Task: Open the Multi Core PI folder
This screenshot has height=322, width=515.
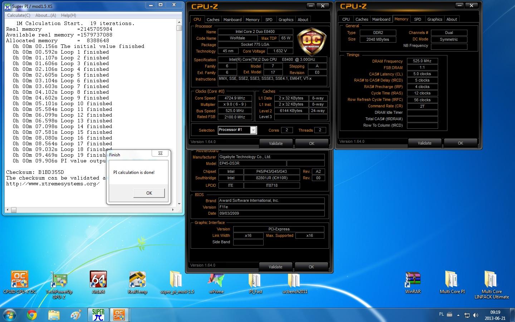Action: (x=452, y=283)
